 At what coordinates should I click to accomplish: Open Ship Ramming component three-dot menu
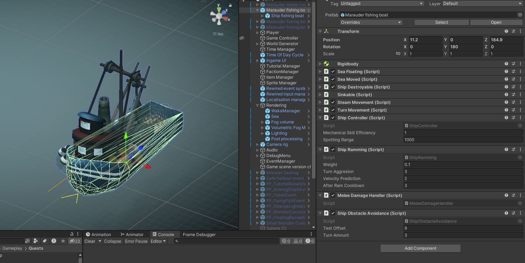520,150
